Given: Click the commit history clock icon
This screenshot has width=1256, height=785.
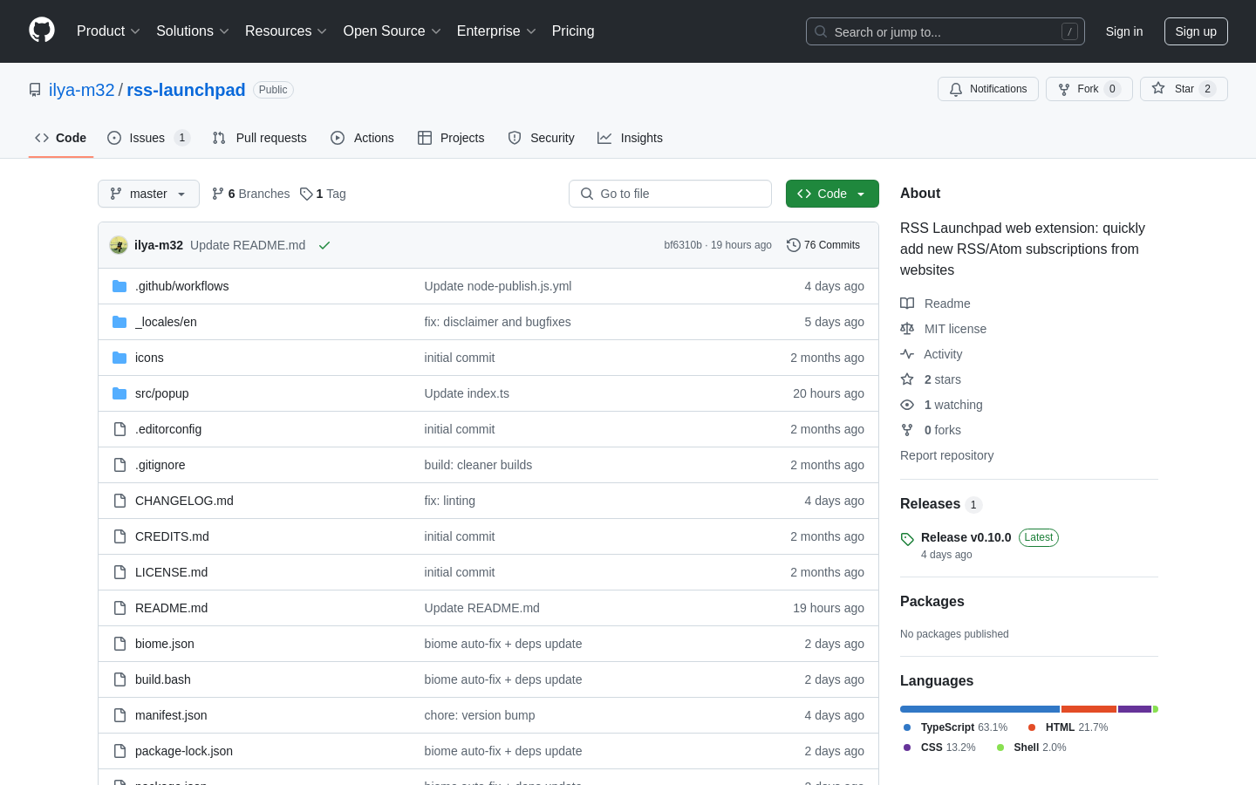Looking at the screenshot, I should tap(793, 245).
